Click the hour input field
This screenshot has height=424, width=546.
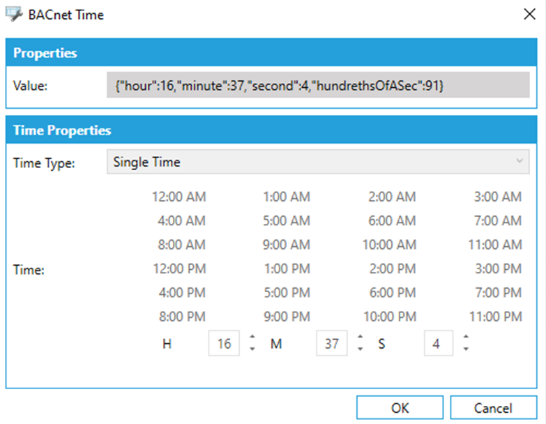224,344
